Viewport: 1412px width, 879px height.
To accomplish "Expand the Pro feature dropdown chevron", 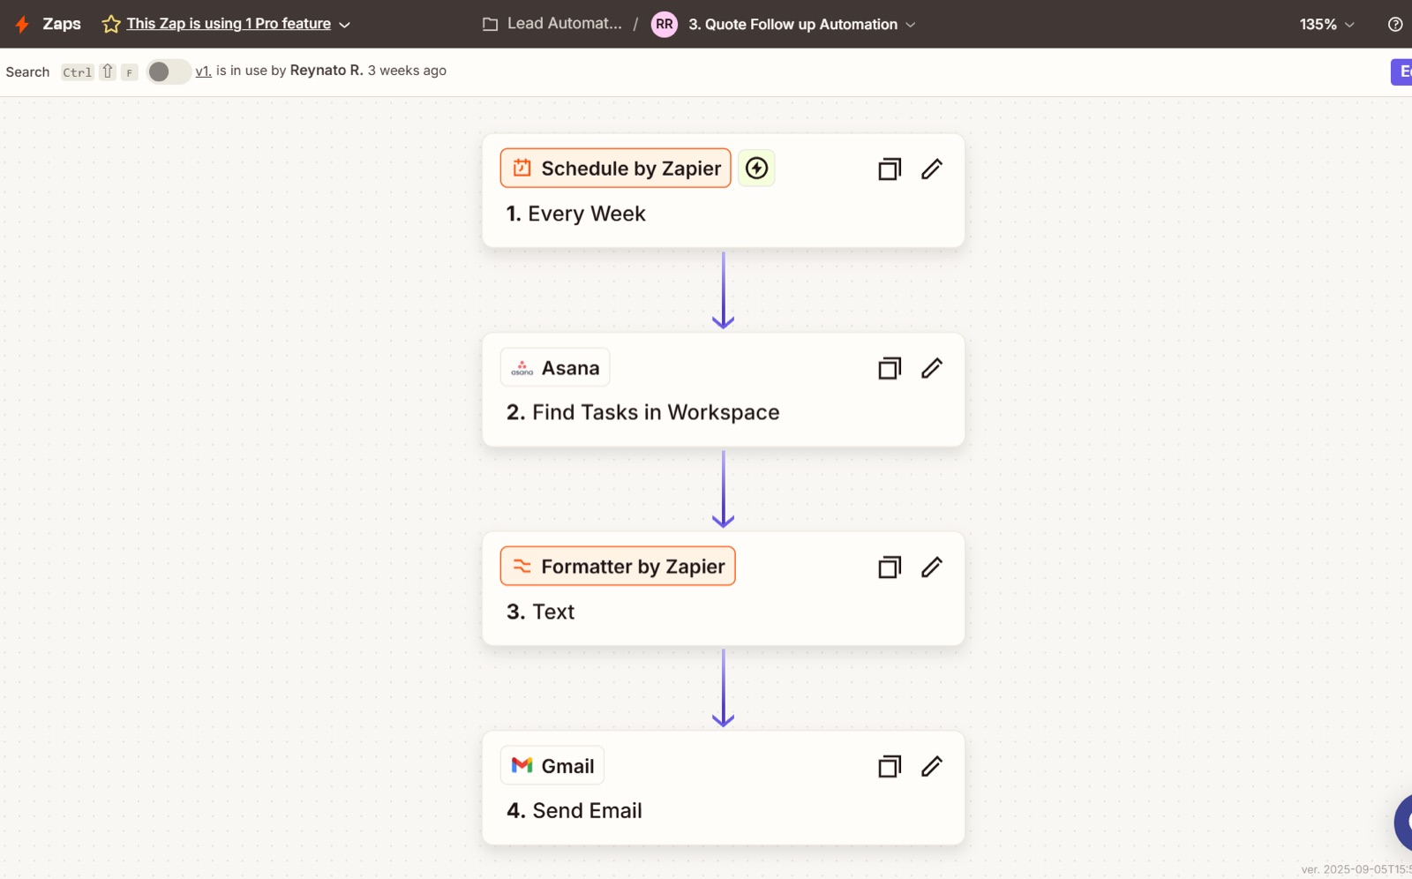I will 345,25.
